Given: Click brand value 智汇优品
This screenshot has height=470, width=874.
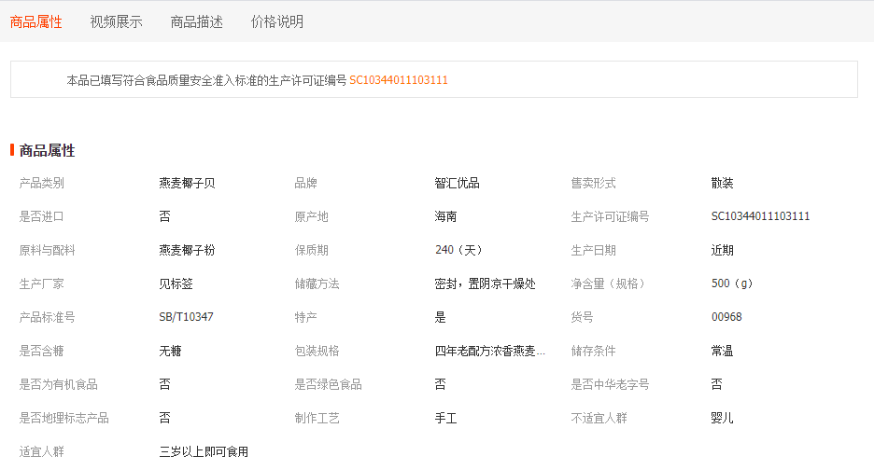Looking at the screenshot, I should 458,183.
